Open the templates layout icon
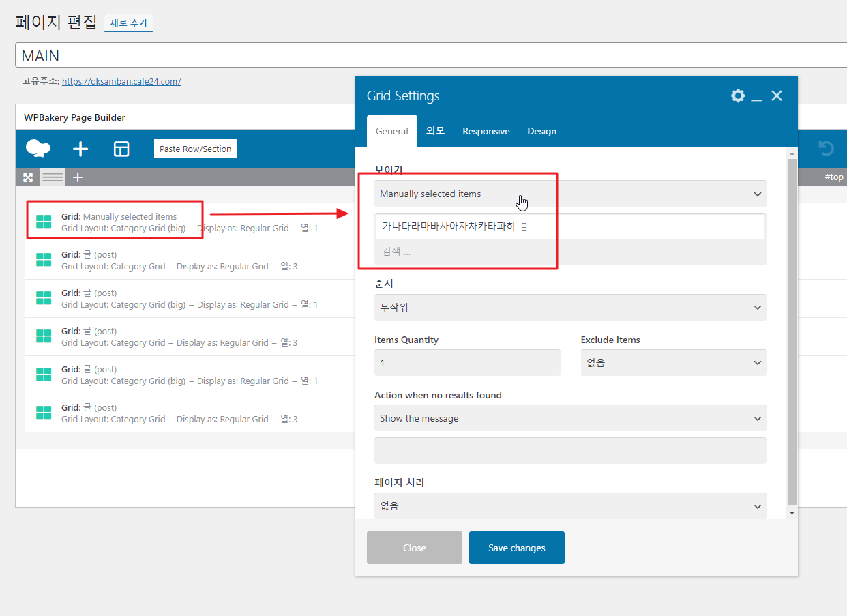Viewport: 847px width, 616px height. pyautogui.click(x=121, y=149)
